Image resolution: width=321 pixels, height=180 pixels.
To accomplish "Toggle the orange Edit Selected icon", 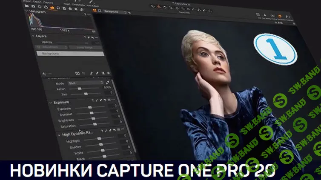I will (x=280, y=16).
